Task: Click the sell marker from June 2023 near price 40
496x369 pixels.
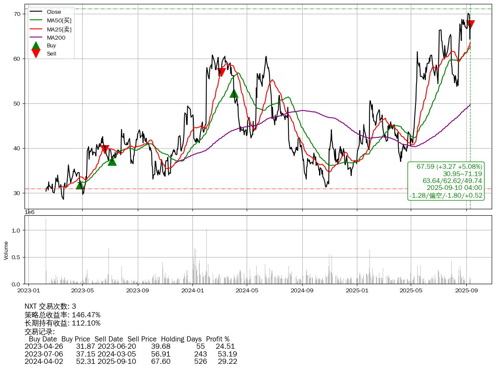Action: click(105, 149)
